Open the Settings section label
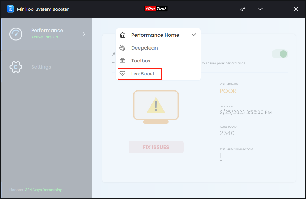Viewport: 306px width, 199px height. [x=41, y=67]
